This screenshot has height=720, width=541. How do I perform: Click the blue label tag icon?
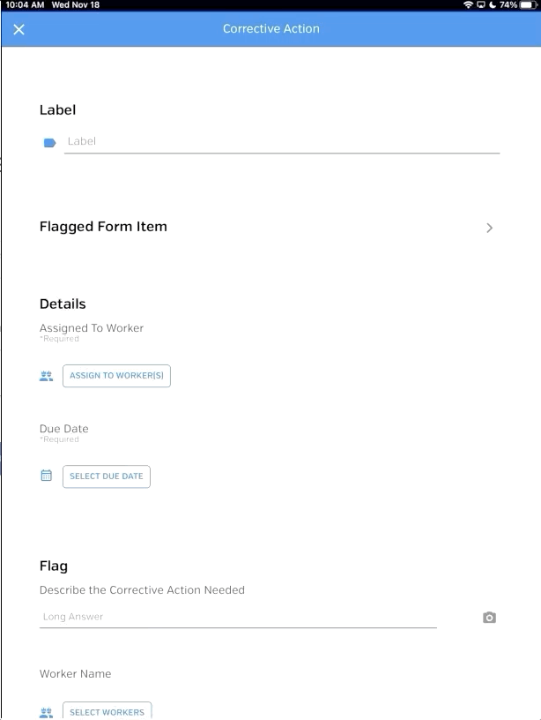[x=49, y=143]
